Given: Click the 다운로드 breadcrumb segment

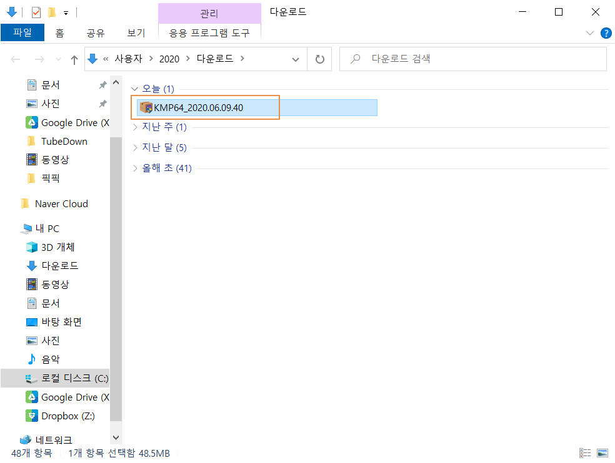Looking at the screenshot, I should click(215, 59).
